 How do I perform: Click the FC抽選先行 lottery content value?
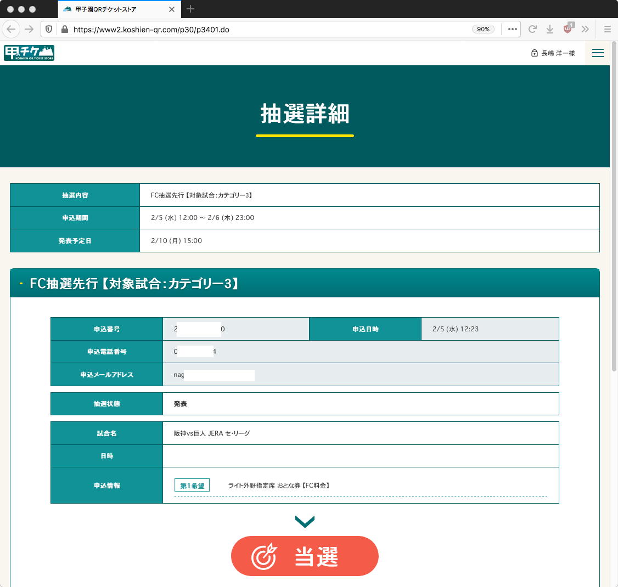201,195
